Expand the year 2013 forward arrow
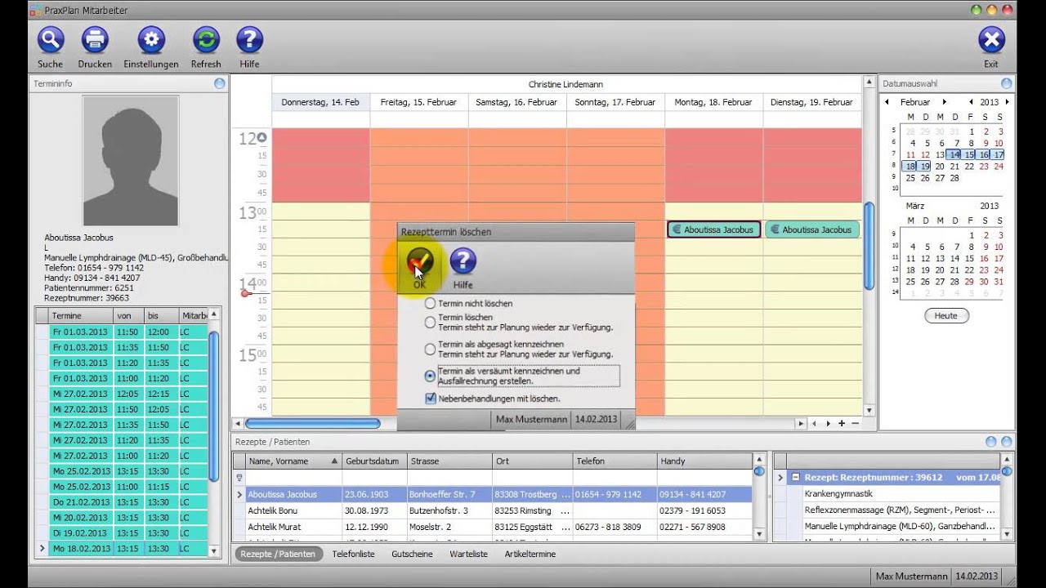This screenshot has width=1046, height=588. (x=1005, y=101)
